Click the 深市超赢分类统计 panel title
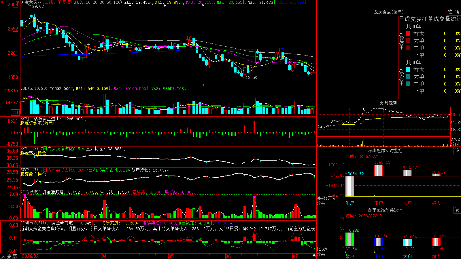 coord(385,210)
